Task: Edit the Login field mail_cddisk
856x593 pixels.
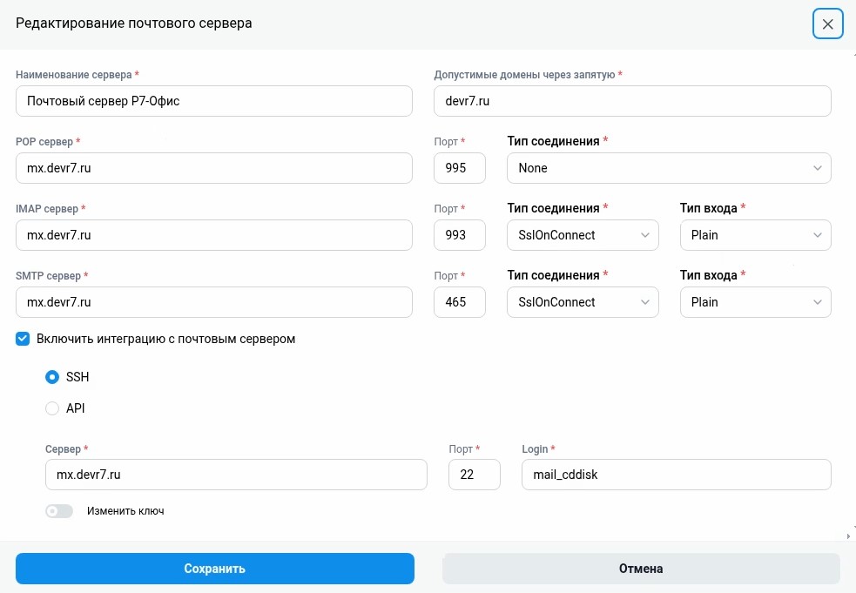Action: click(677, 475)
